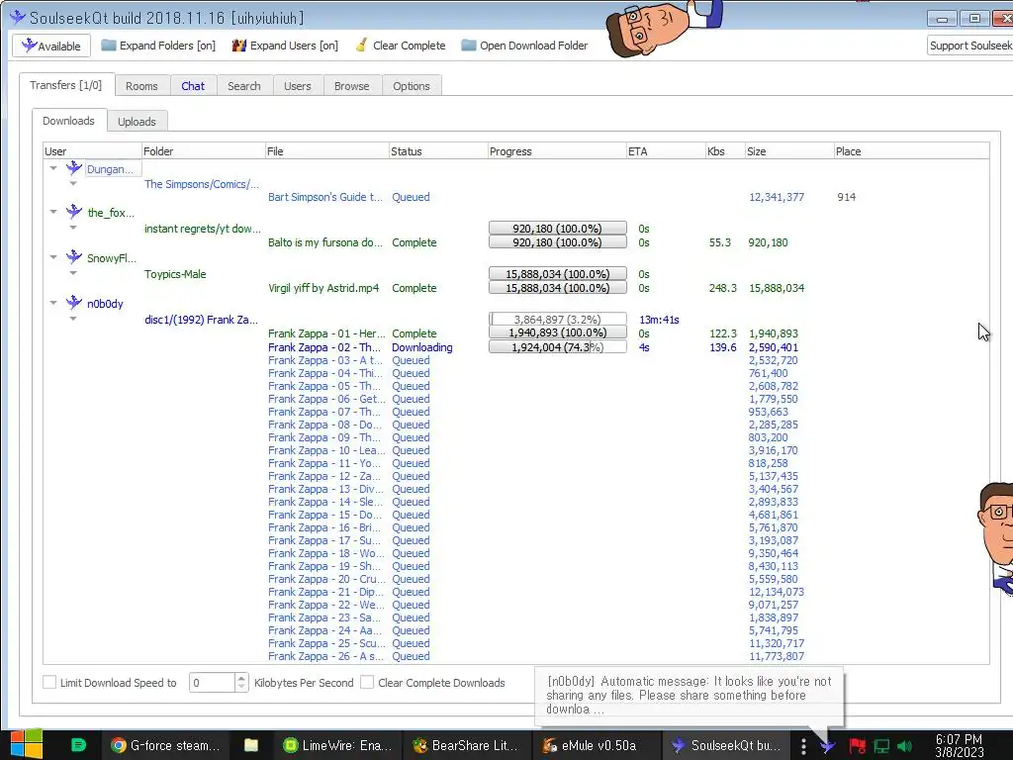Enable Clear Complete Downloads checkbox

pyautogui.click(x=367, y=682)
